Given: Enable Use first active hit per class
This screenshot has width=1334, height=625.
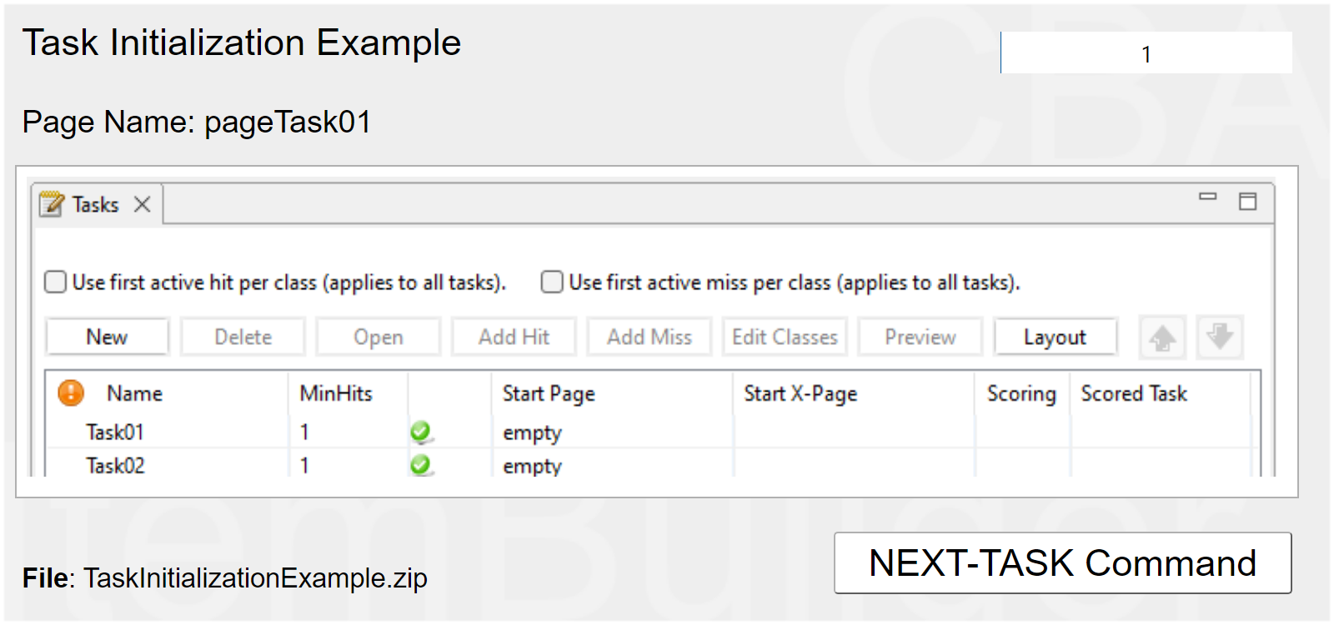Looking at the screenshot, I should 56,282.
